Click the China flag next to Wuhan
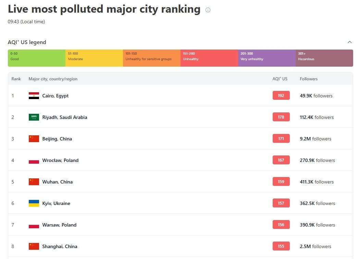The width and height of the screenshot is (360, 259). (34, 182)
